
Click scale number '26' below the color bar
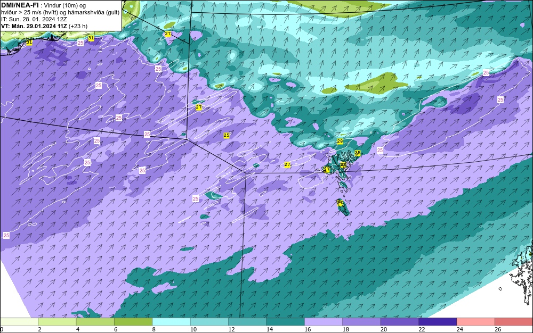click(498, 329)
